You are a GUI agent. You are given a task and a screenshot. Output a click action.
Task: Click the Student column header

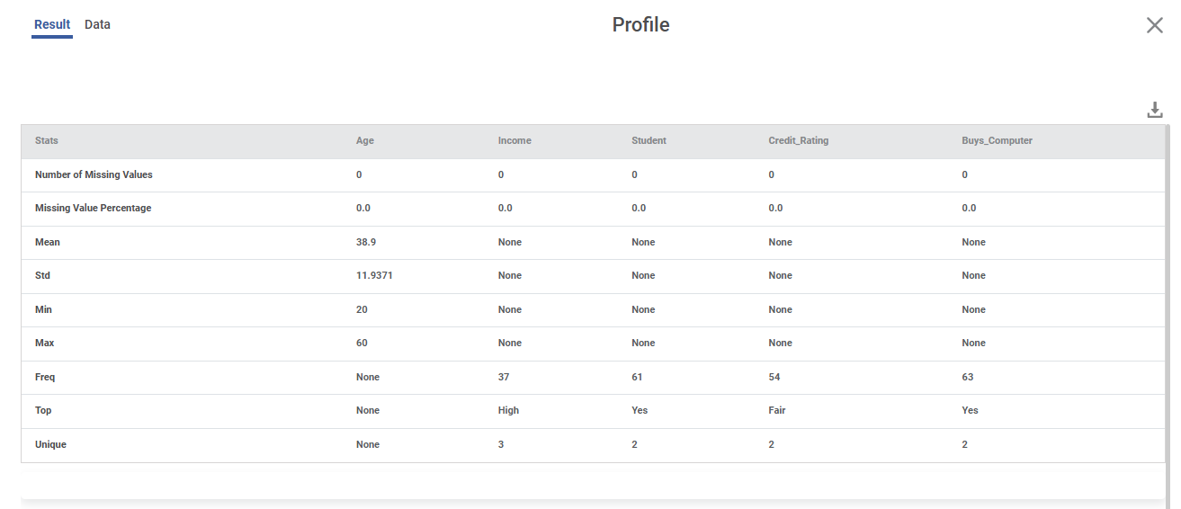click(649, 141)
